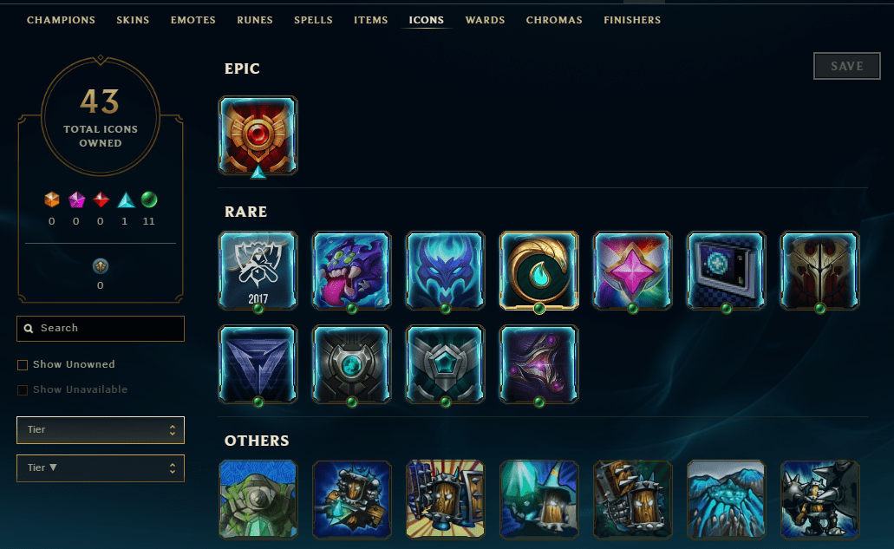
Task: Switch to the Champions tab
Action: point(61,20)
